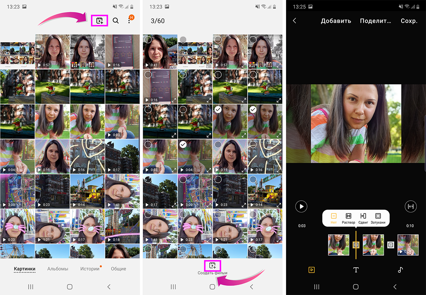The height and width of the screenshot is (295, 426).
Task: Switch to the Альбомы tab
Action: point(58,269)
